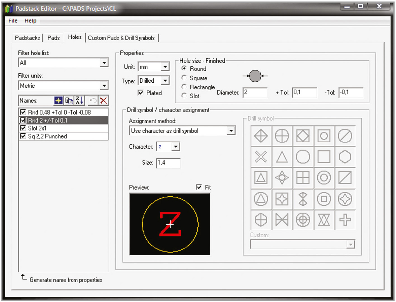Select the Slot hole shape option
The image size is (396, 302).
[x=184, y=96]
